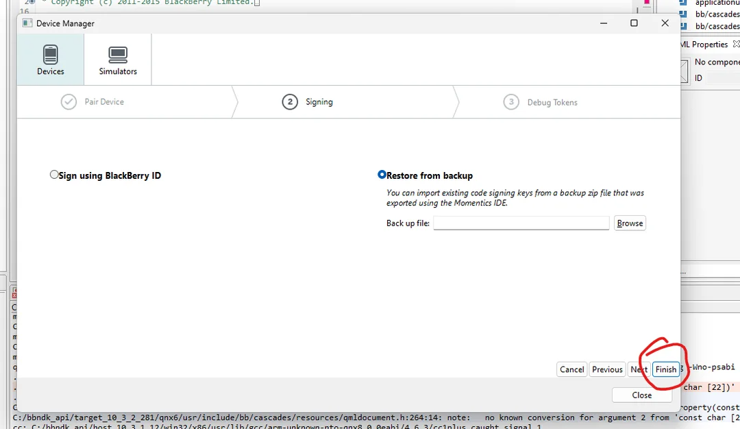Screen dimensions: 740x429
Task: Click the ID field in QML Properties panel
Action: coord(723,78)
